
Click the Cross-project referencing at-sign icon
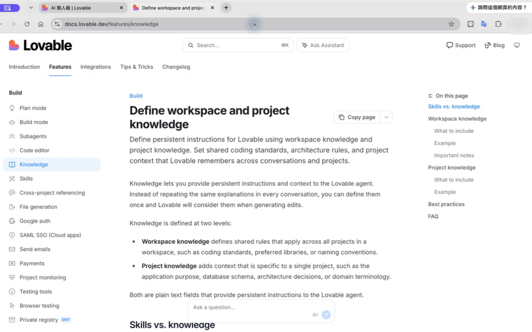tap(12, 193)
